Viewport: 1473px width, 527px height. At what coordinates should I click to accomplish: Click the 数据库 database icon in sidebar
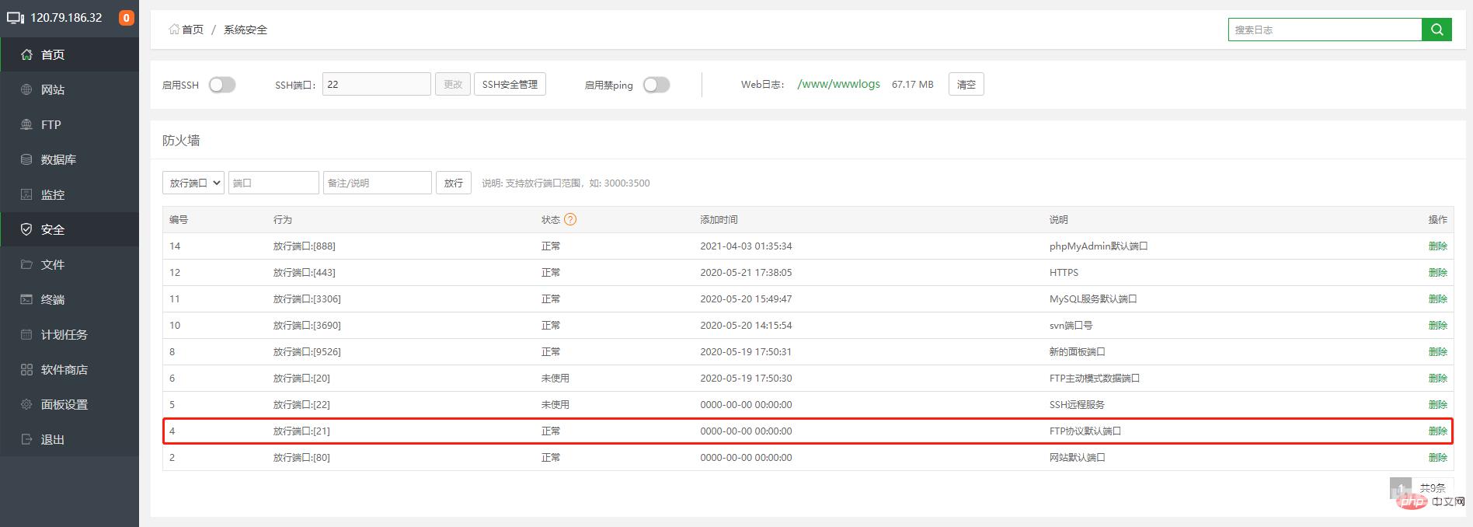coord(26,159)
